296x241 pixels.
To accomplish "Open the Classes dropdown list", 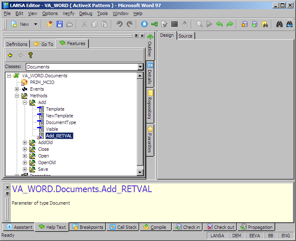I will coord(140,67).
